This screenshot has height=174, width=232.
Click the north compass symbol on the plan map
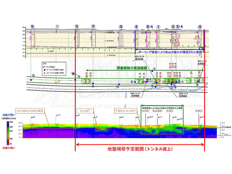[x=73, y=74]
